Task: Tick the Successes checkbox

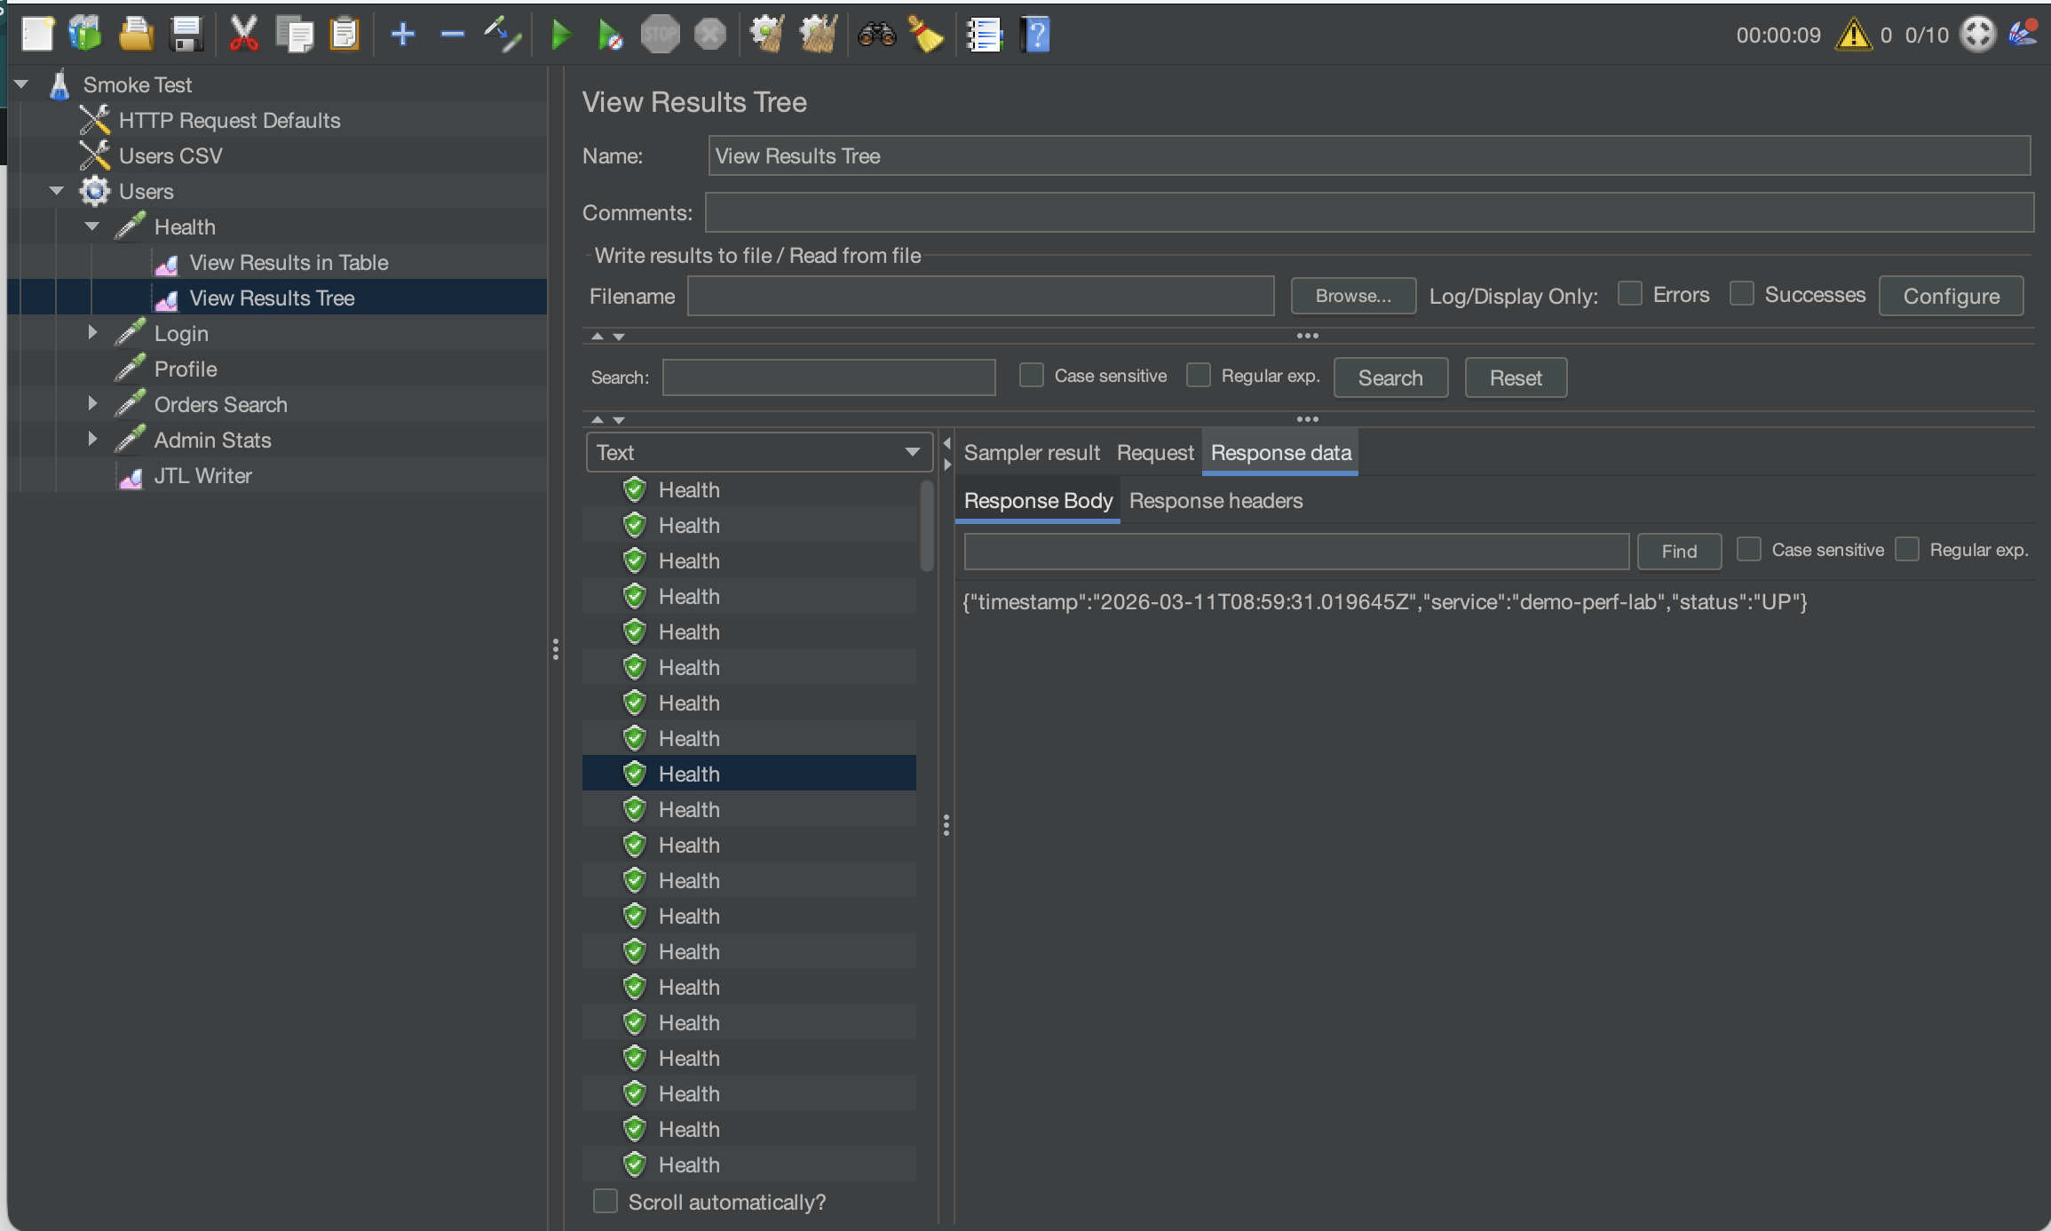Action: [1741, 294]
